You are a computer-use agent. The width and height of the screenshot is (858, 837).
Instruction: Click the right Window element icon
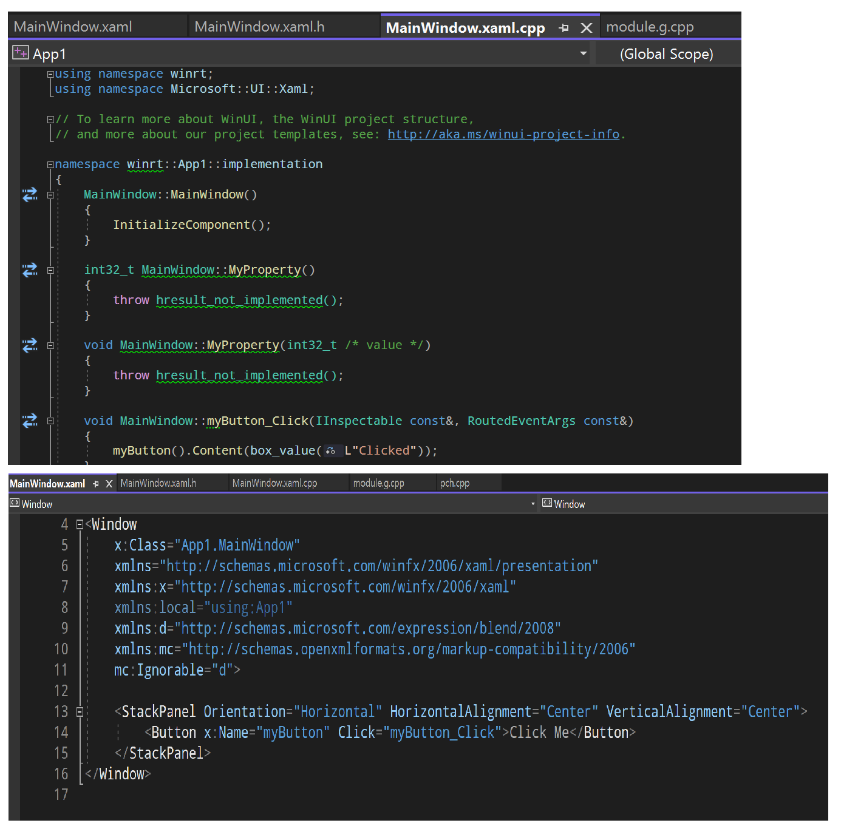547,503
